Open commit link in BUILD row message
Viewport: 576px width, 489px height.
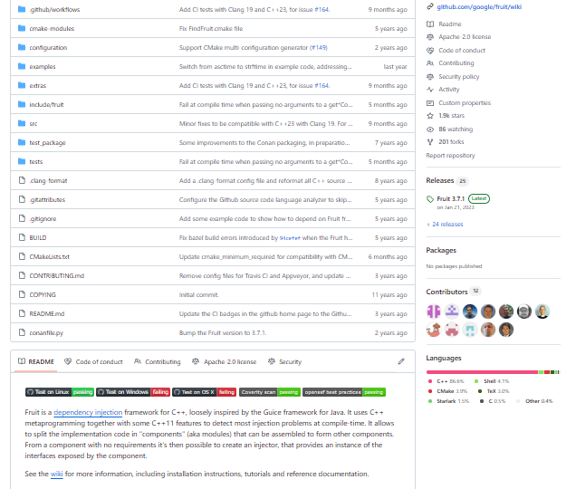pyautogui.click(x=290, y=238)
